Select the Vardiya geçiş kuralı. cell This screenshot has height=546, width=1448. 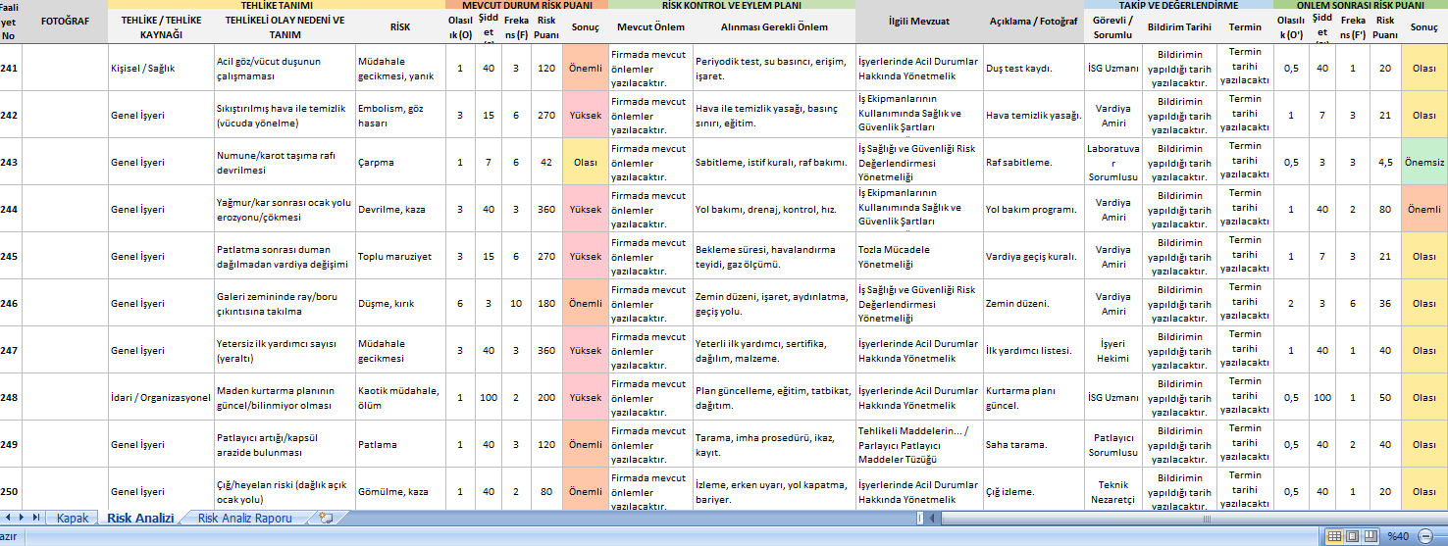point(1033,257)
